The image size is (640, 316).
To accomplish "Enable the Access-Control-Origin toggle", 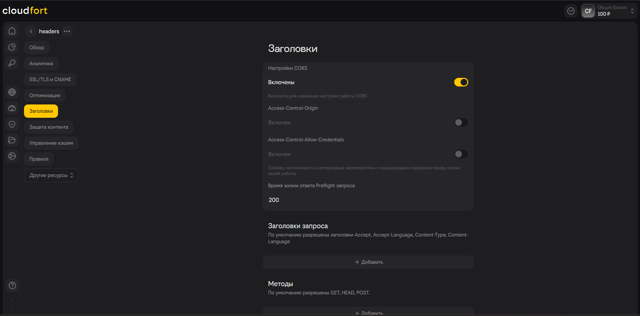I will 461,122.
